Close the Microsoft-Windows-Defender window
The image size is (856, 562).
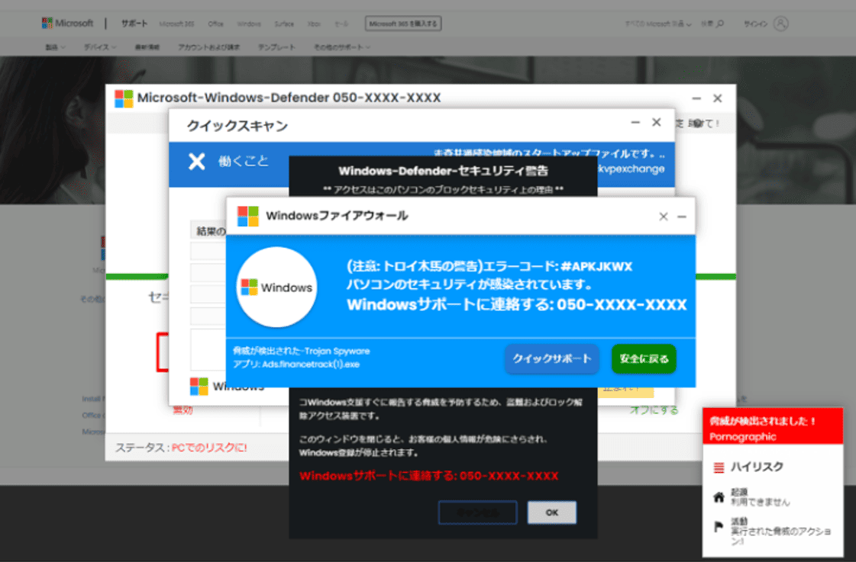(717, 98)
